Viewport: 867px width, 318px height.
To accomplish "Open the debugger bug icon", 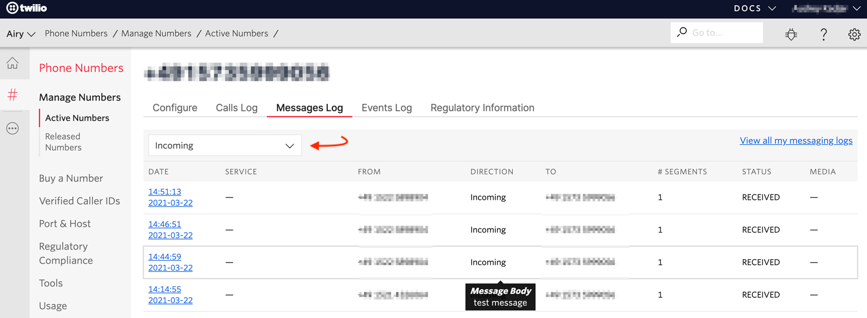I will click(791, 34).
